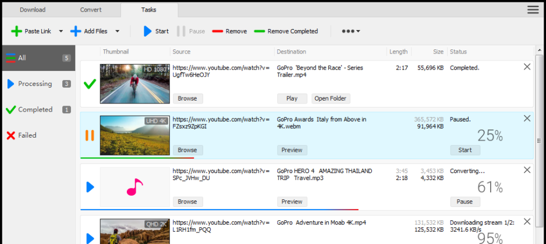Image resolution: width=546 pixels, height=244 pixels.
Task: Filter by Failed tasks
Action: (x=38, y=135)
